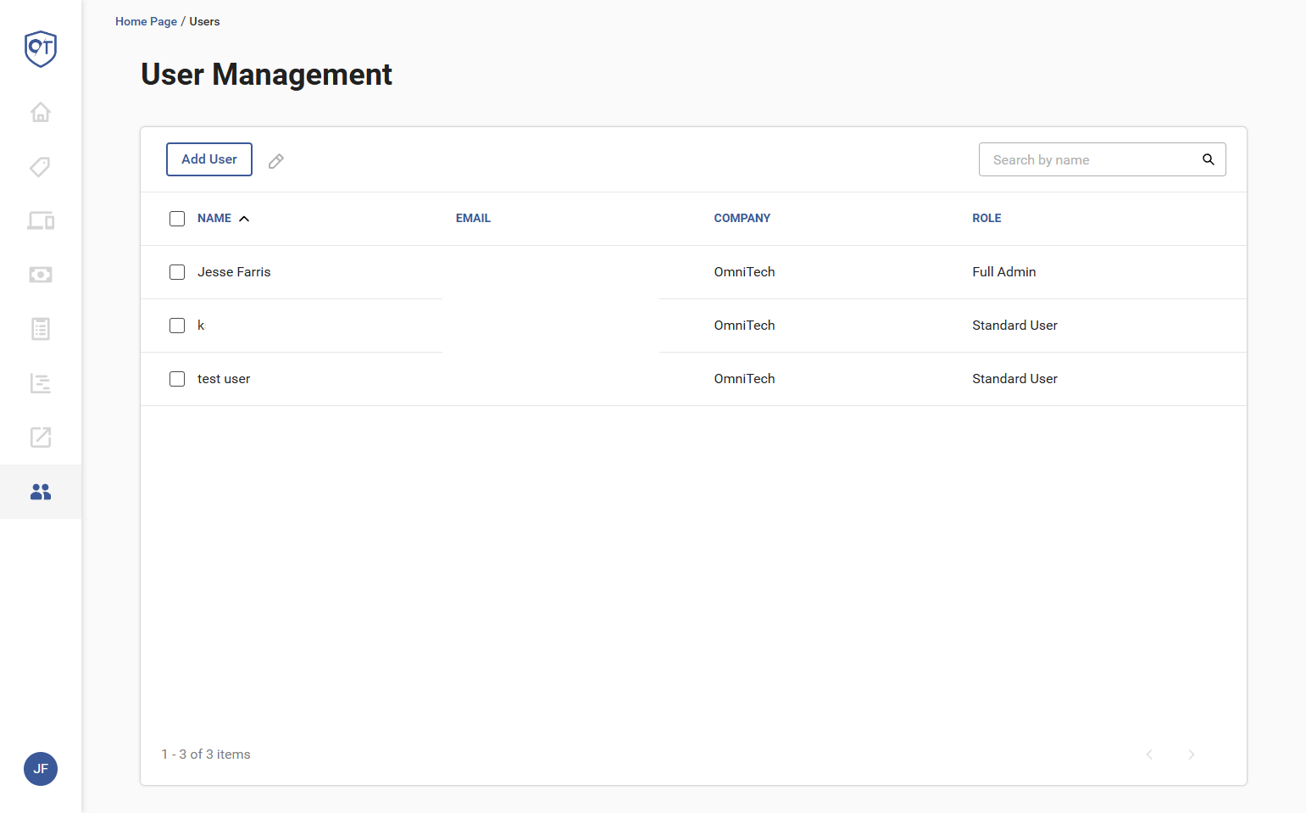The height and width of the screenshot is (813, 1306).
Task: Click the Full Admin role cell
Action: coord(1004,272)
